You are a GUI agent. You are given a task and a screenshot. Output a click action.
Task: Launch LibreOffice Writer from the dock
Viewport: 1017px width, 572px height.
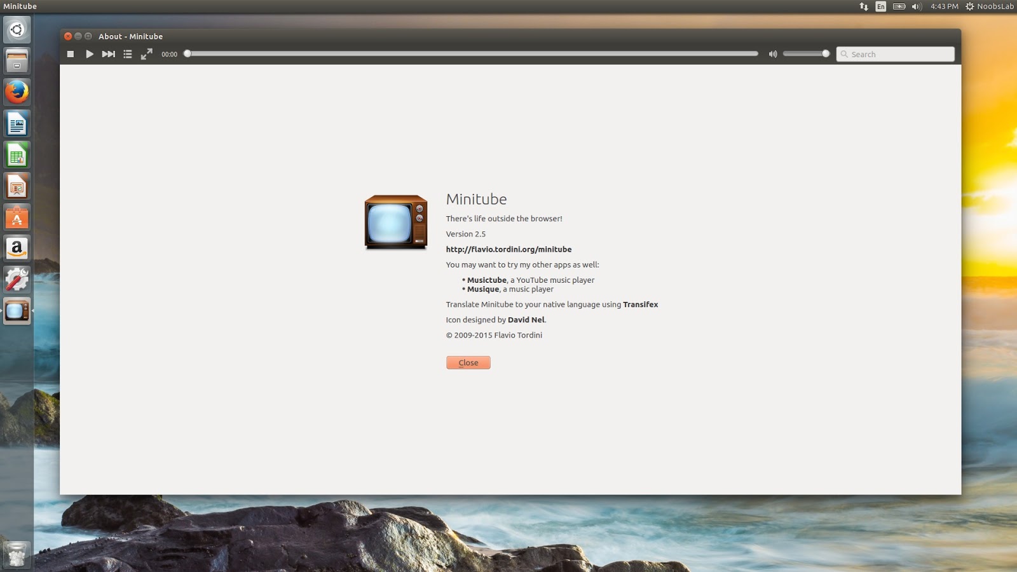pos(17,123)
